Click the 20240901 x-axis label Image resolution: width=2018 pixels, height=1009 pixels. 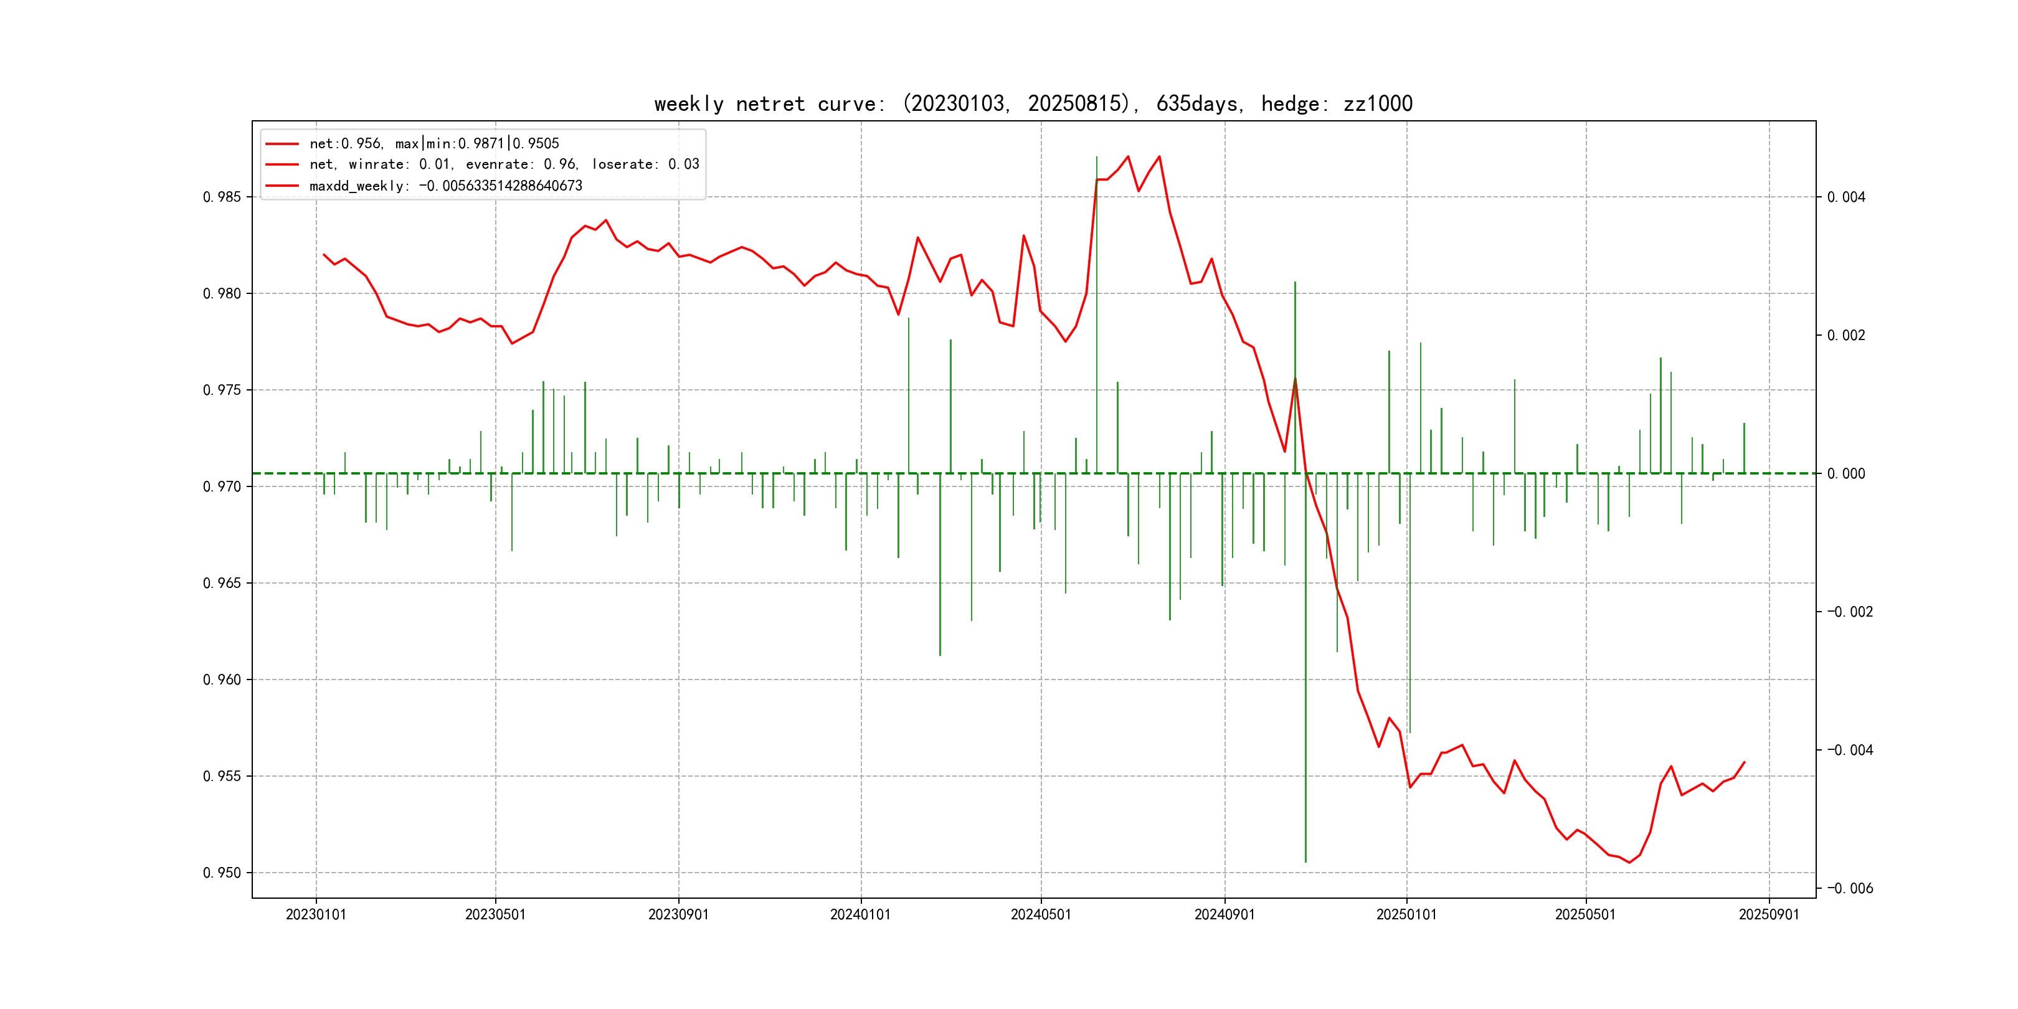click(x=1225, y=915)
